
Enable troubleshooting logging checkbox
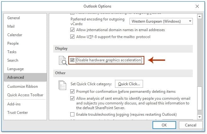[x=73, y=114]
